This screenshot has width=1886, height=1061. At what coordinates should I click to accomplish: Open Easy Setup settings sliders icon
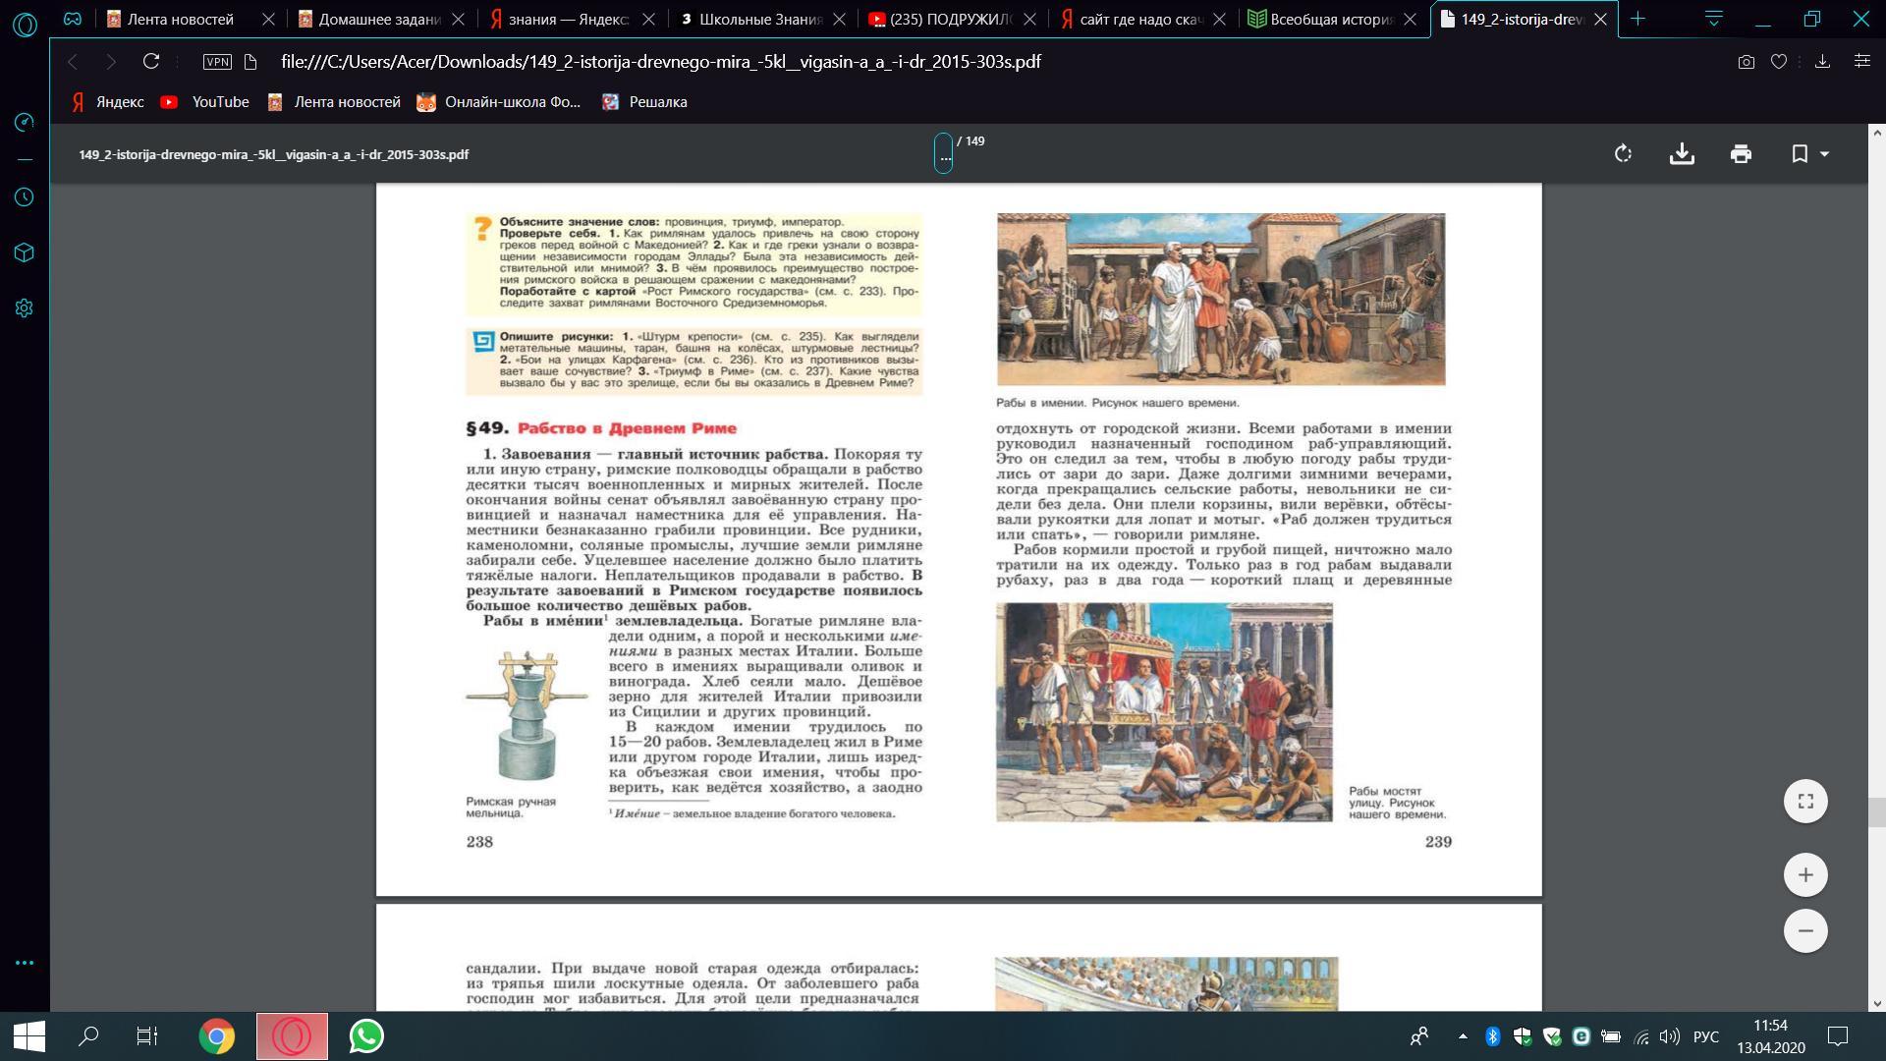[x=1861, y=62]
